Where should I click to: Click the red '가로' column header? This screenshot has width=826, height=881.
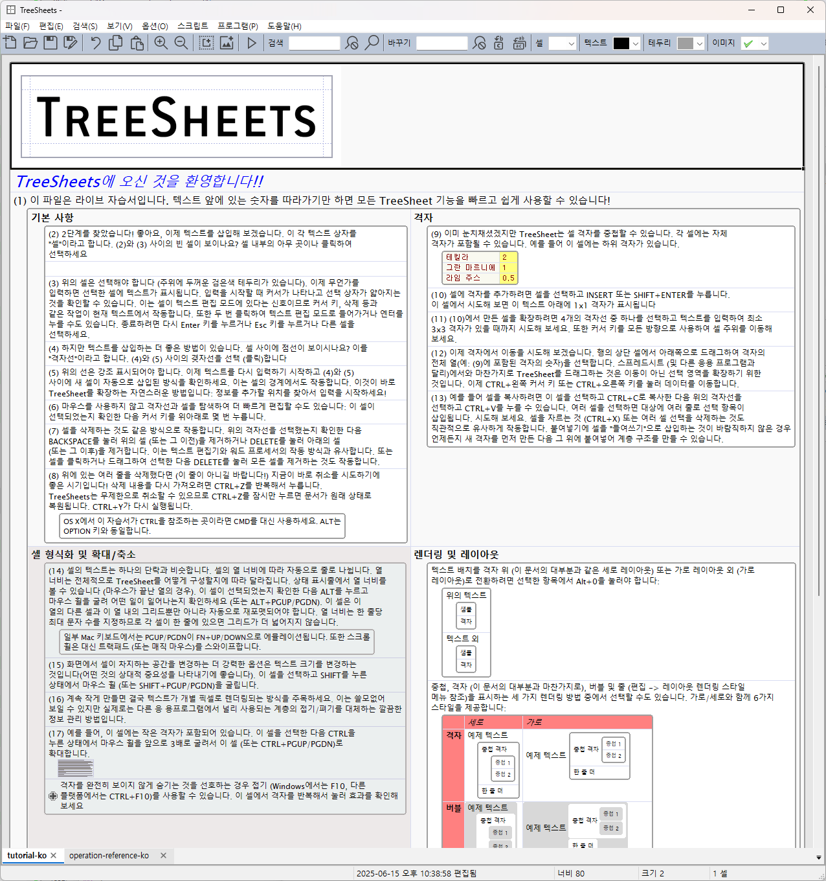587,722
